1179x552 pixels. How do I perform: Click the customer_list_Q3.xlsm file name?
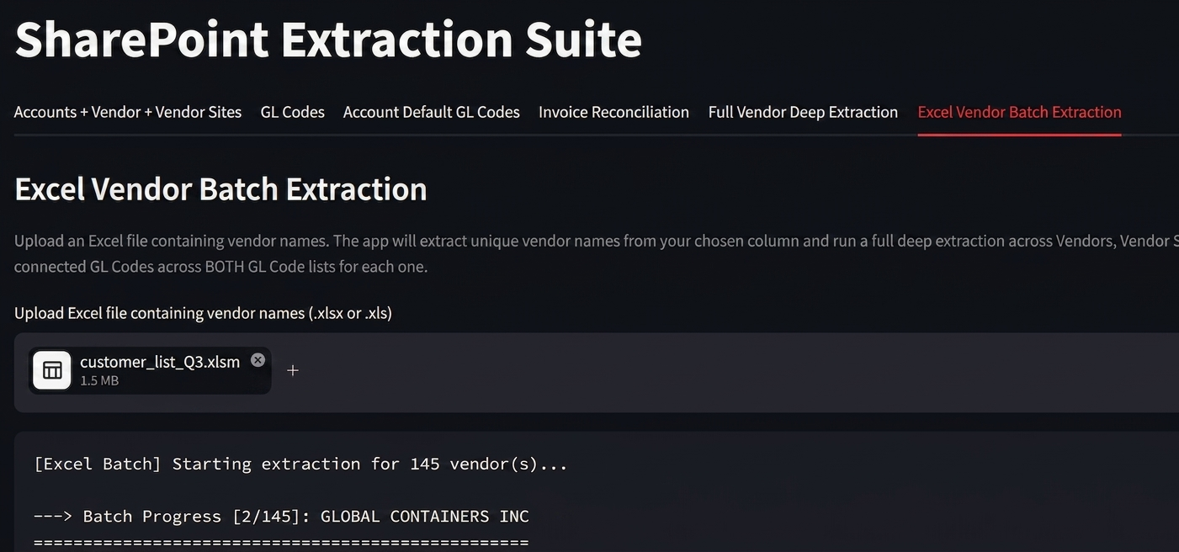pos(160,362)
